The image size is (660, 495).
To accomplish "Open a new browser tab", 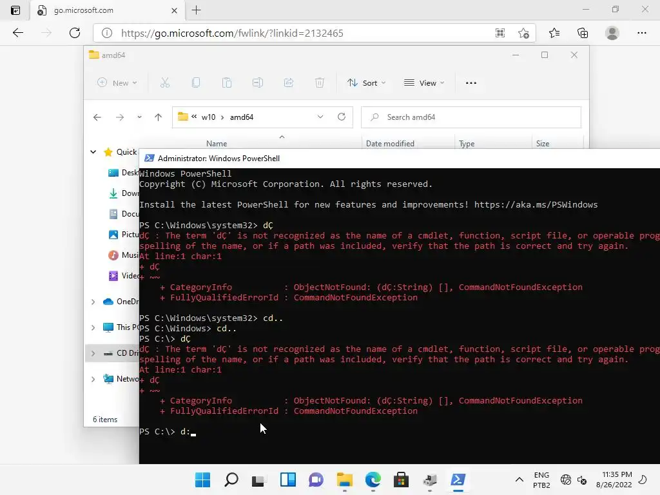I will coord(196,10).
